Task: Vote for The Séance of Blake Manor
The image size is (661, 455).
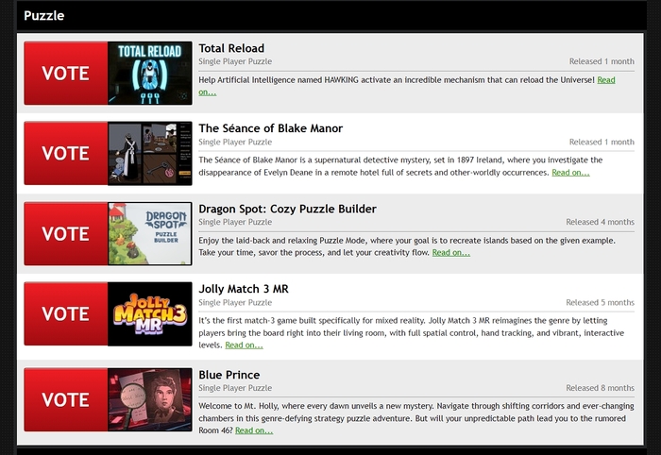Action: pos(66,154)
